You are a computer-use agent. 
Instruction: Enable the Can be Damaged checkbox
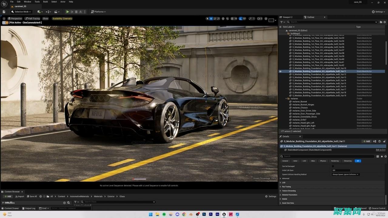point(333,166)
